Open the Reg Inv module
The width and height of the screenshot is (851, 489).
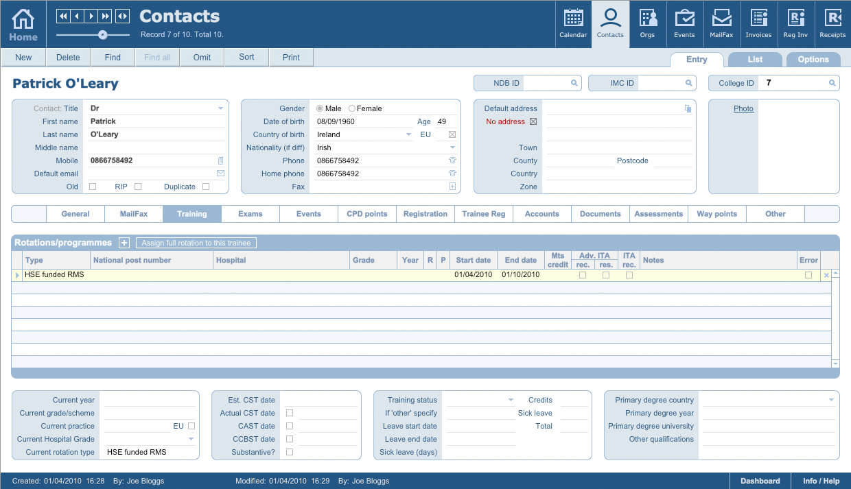click(795, 24)
